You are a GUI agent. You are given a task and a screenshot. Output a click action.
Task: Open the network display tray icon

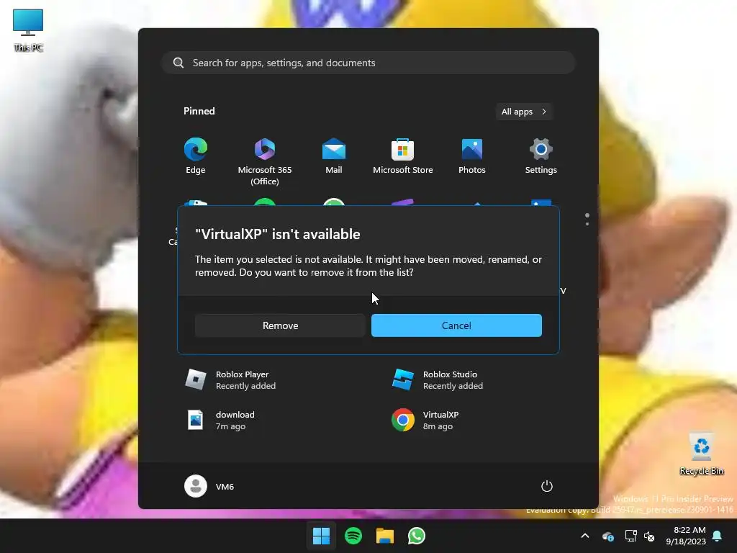[630, 536]
